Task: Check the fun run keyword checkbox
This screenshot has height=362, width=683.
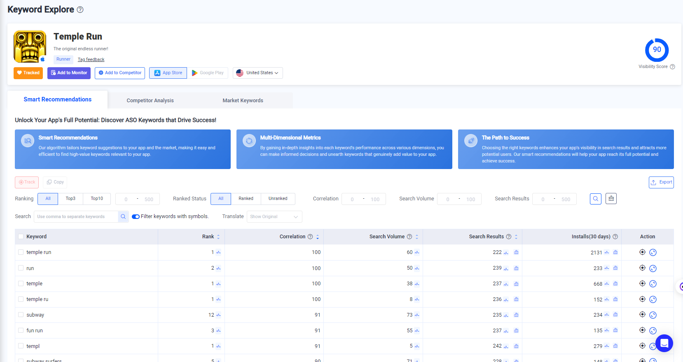Action: point(21,330)
